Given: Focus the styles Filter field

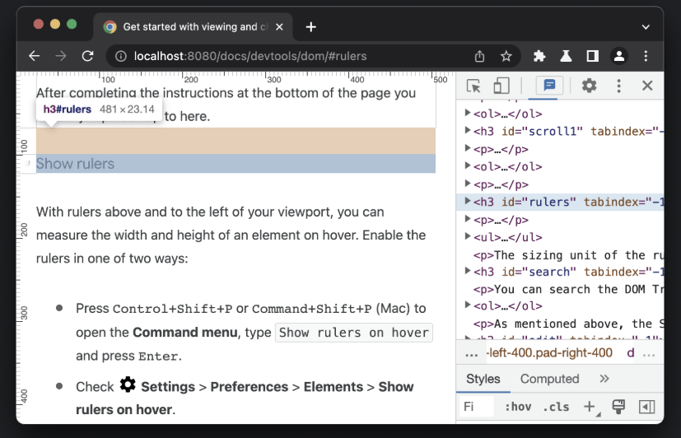Looking at the screenshot, I should click(477, 407).
